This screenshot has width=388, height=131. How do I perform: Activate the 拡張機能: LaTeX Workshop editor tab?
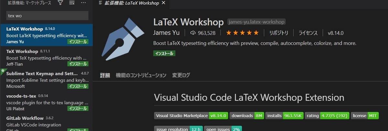tap(131, 3)
